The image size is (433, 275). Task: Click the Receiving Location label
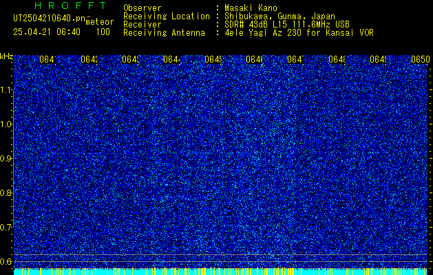point(167,16)
